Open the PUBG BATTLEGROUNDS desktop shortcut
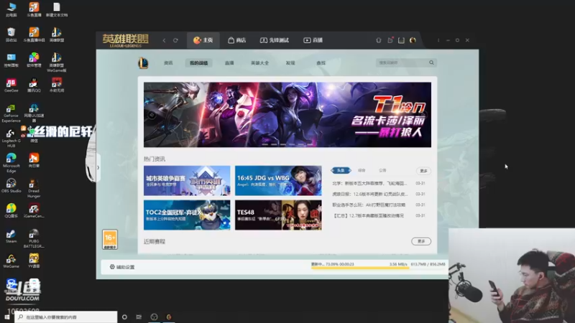The width and height of the screenshot is (575, 323). 34,238
